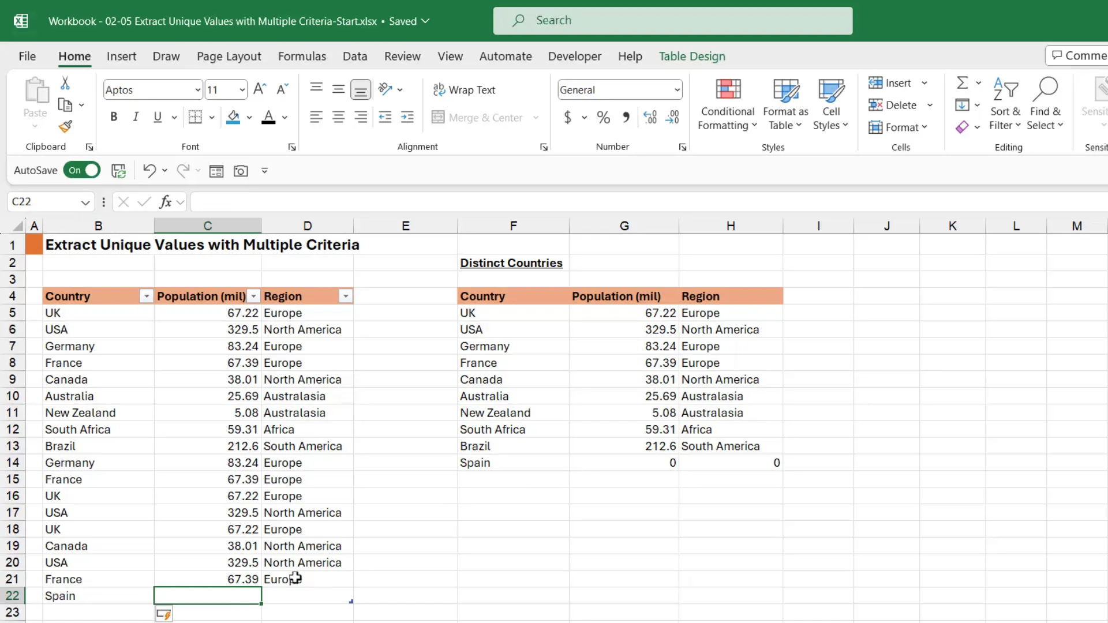Undo the last action
Screen dimensions: 1108x623
(149, 171)
